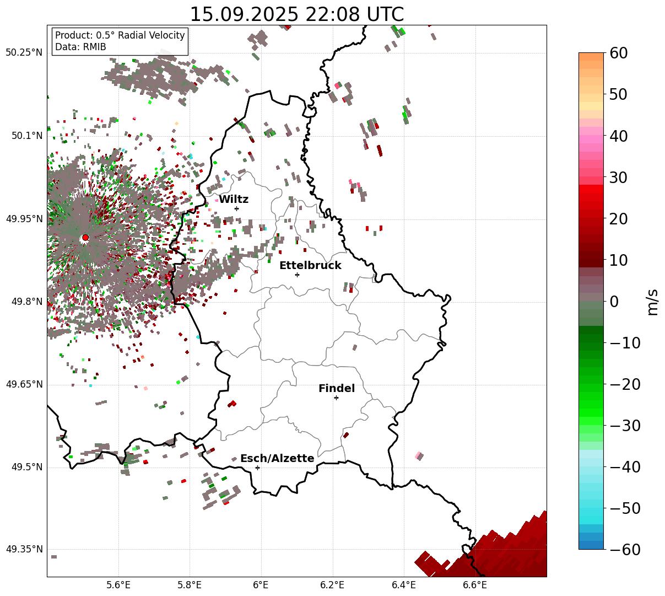665x596 pixels.
Task: Click the Esch/Alzette map label
Action: tap(277, 459)
